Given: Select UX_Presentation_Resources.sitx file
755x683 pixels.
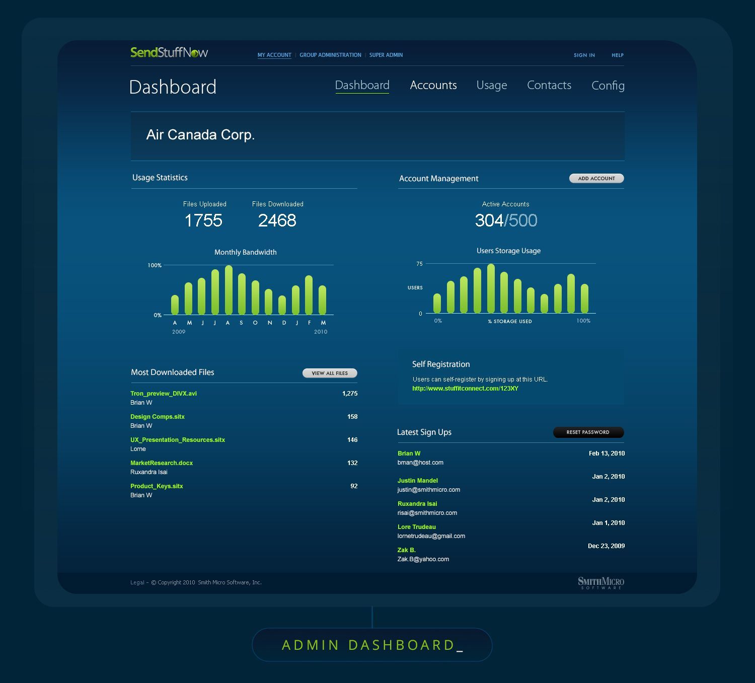Looking at the screenshot, I should [177, 440].
